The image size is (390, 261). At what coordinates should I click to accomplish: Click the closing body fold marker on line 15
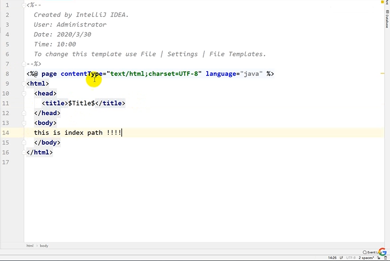[24, 142]
